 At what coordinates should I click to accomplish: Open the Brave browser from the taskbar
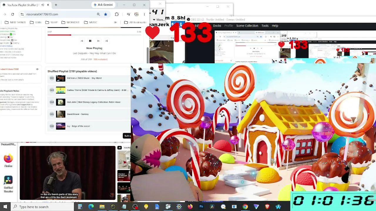coord(267,207)
